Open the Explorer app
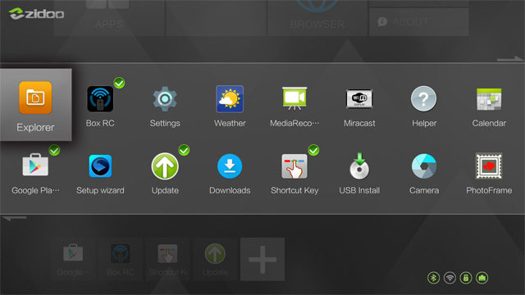 click(x=35, y=105)
